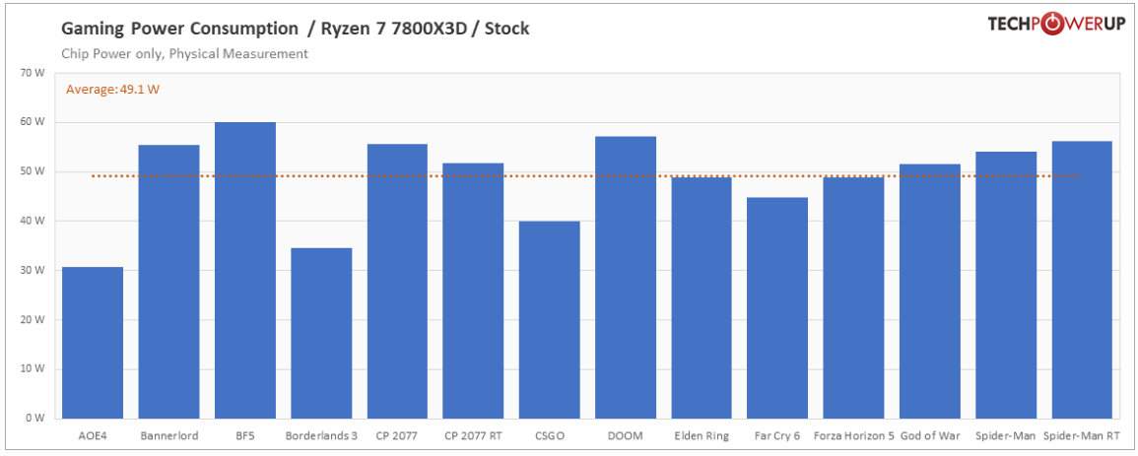Select the CP 2077 bar

398,282
